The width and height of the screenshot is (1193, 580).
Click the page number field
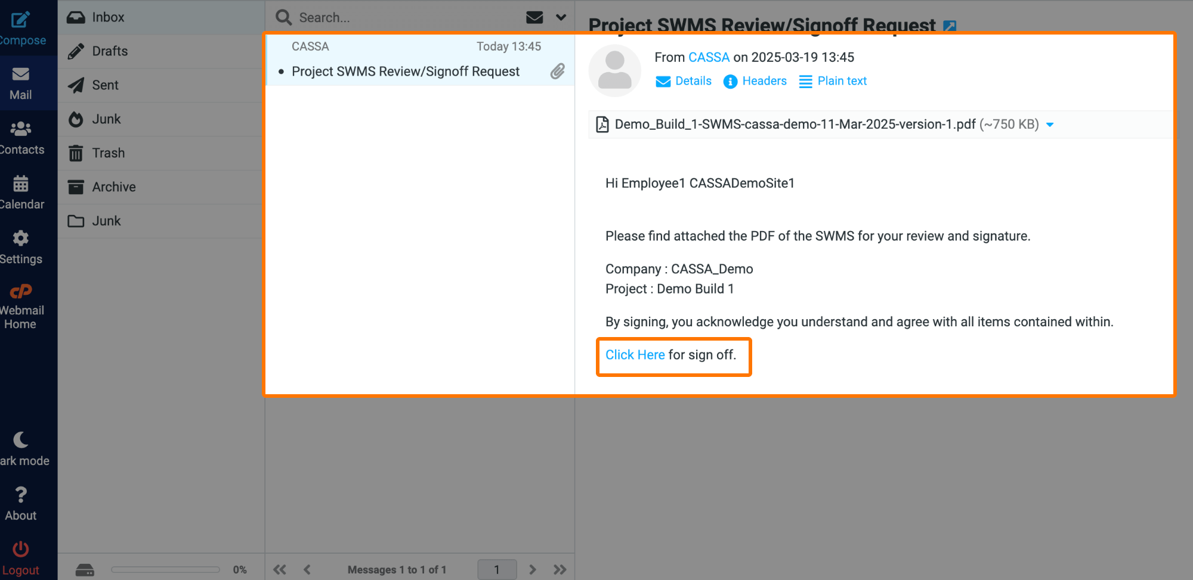click(497, 569)
